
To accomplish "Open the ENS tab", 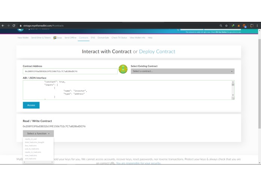I will click(93, 38).
